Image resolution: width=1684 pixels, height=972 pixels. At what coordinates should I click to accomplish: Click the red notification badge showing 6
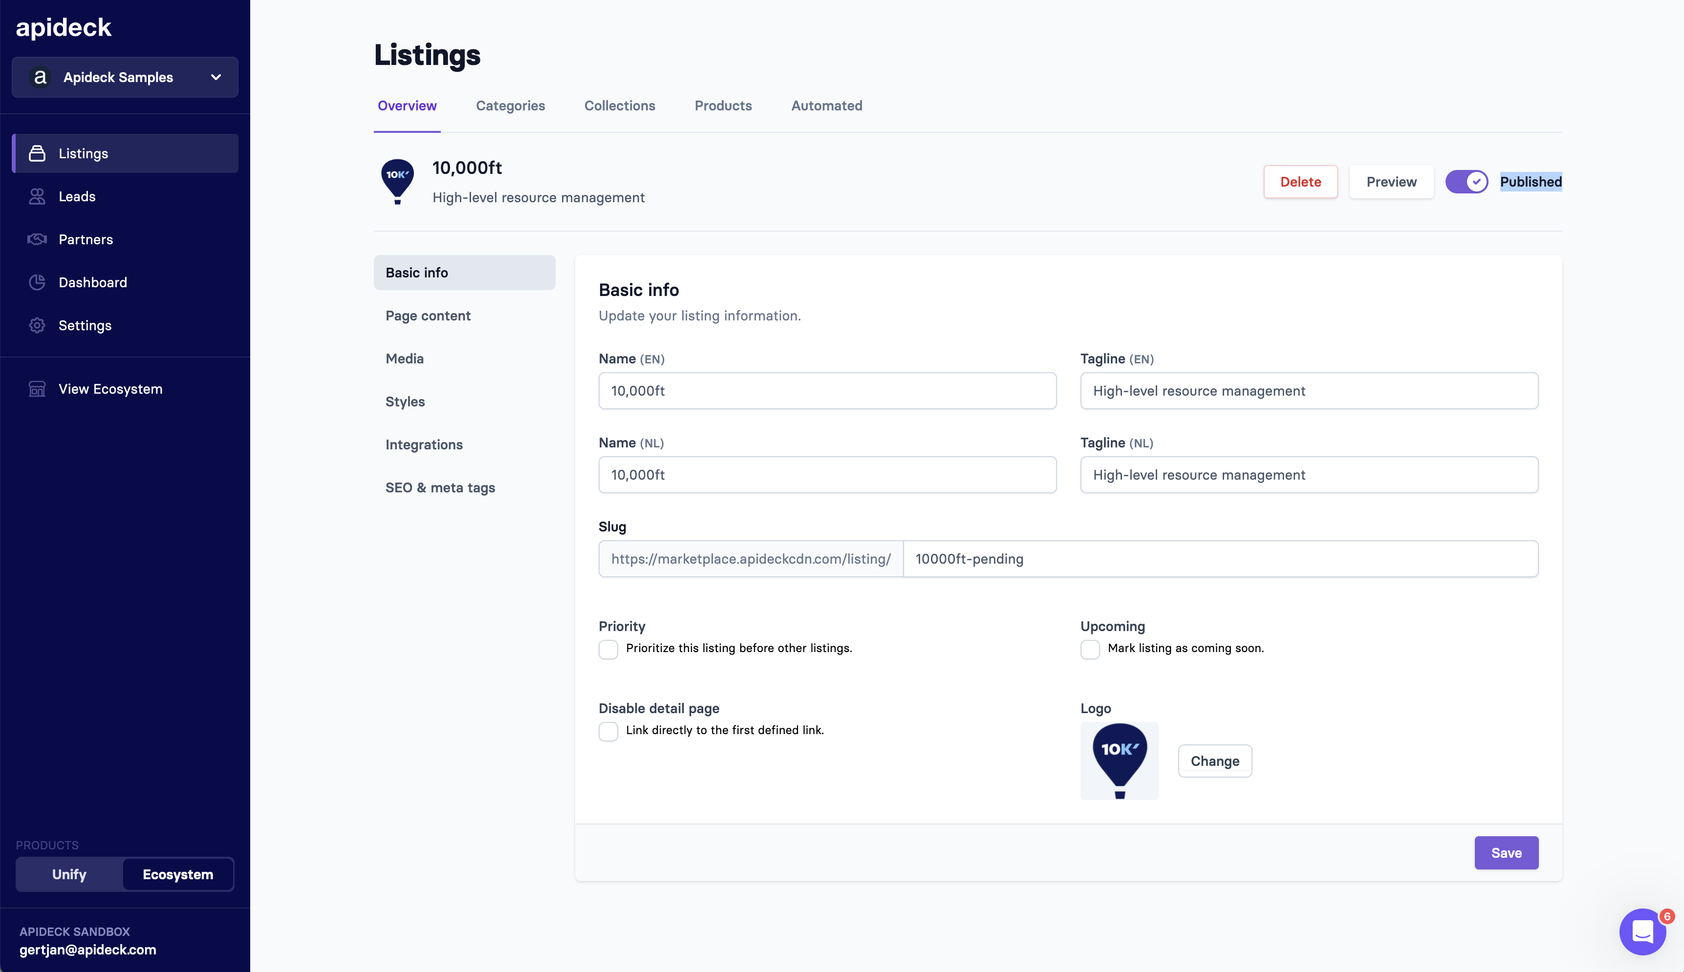1667,916
